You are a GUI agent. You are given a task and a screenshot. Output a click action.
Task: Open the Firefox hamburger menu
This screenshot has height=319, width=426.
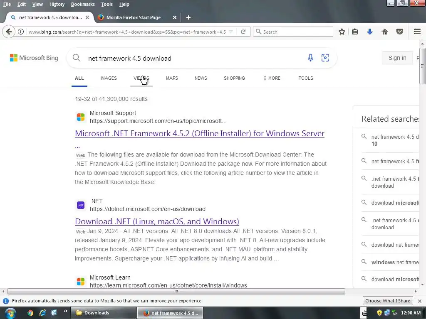coord(417,32)
